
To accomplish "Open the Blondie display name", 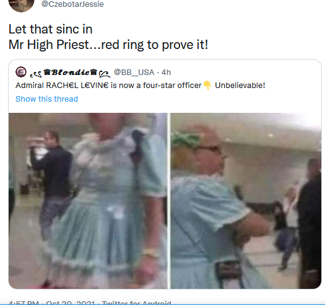I will coord(71,73).
